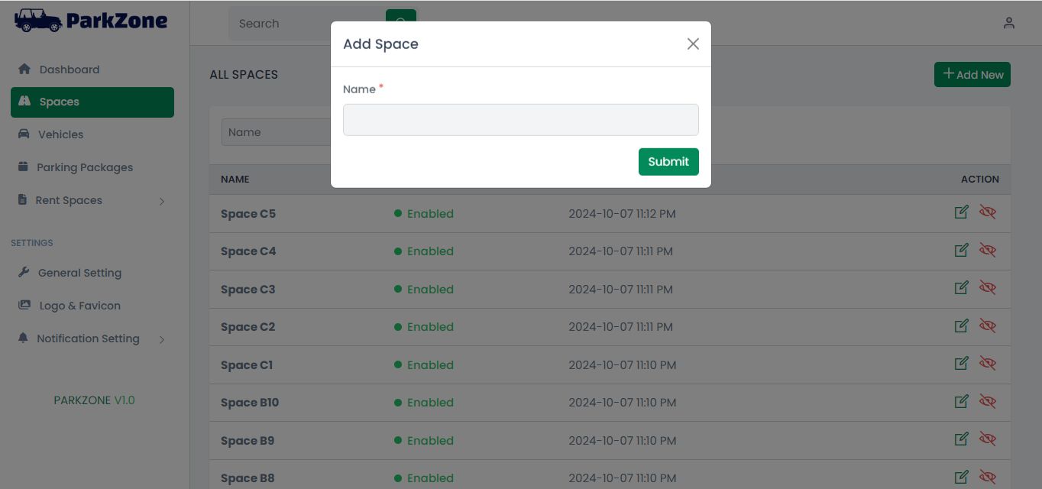1042x489 pixels.
Task: Click the ParkZone jeep logo
Action: tap(38, 20)
